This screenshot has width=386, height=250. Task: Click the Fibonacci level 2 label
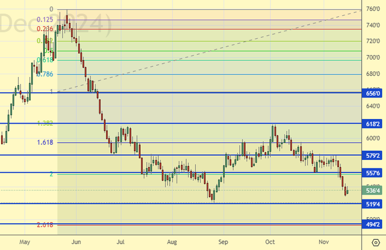51,174
